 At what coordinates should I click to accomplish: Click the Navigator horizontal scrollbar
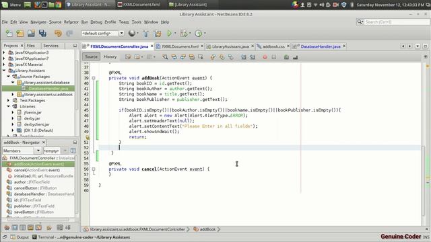point(38,219)
